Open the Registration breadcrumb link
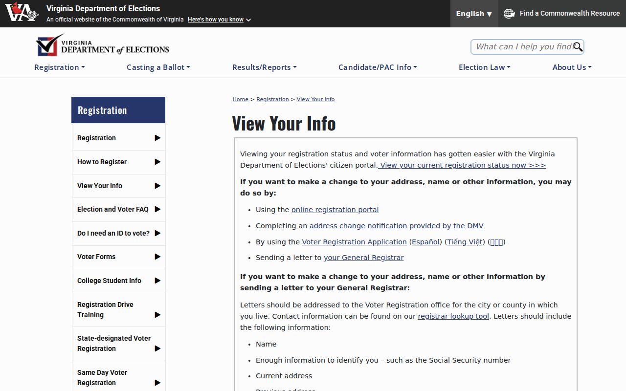Viewport: 626px width, 391px height. [272, 99]
